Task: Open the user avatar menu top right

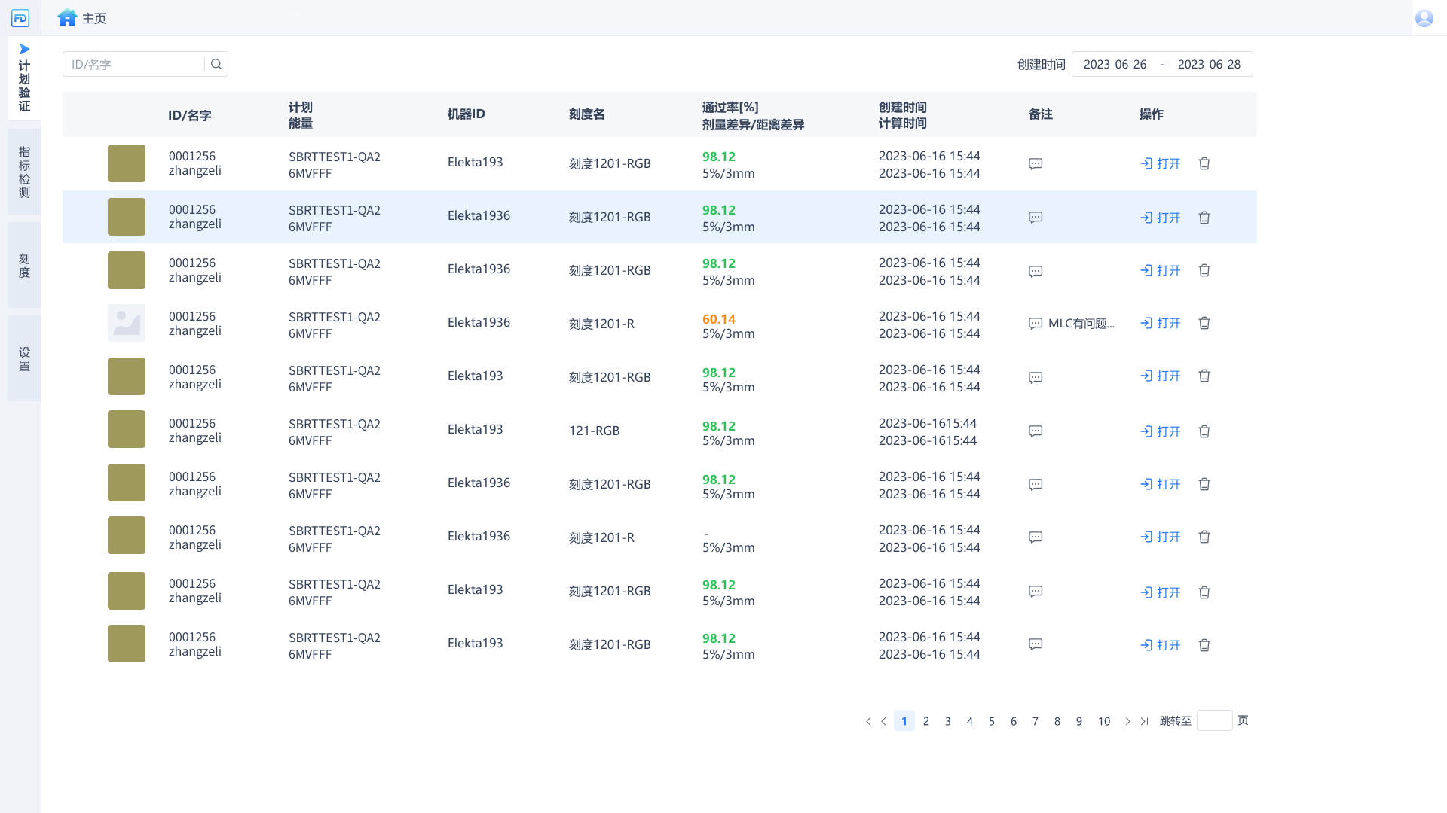Action: pos(1424,17)
